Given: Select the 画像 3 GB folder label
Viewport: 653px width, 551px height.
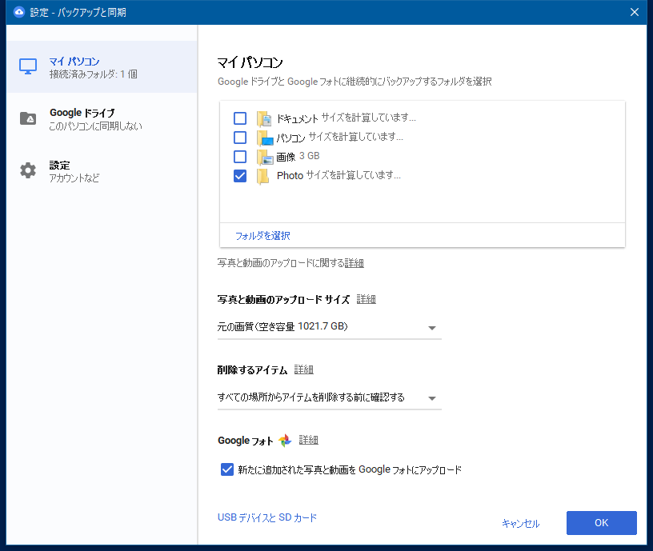Looking at the screenshot, I should coord(298,157).
